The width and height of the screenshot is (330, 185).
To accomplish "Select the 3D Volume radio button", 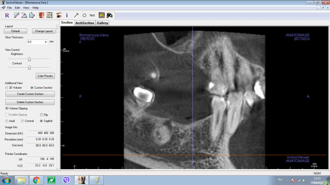I will pyautogui.click(x=7, y=88).
